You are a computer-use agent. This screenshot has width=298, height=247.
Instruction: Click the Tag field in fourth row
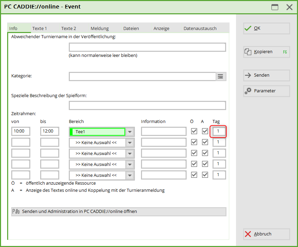pos(219,164)
